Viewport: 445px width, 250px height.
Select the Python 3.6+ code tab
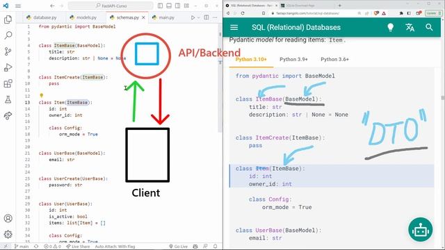(x=335, y=60)
